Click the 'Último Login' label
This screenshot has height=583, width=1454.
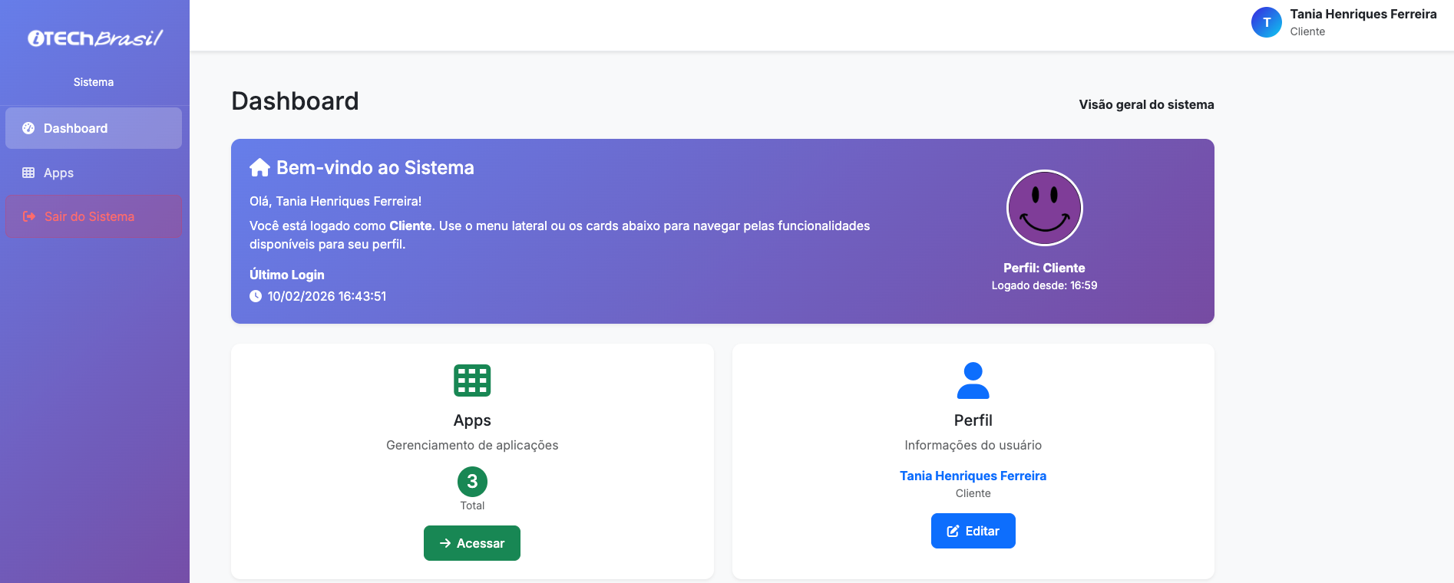[x=287, y=275]
